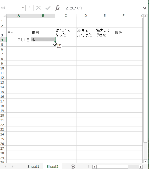Screen dimensions: 149x169
Task: Select the Sheet2 tab
Action: click(52, 167)
